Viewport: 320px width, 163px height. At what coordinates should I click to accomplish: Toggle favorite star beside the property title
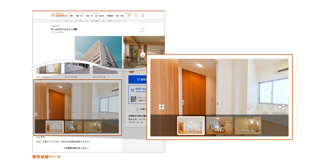[143, 29]
